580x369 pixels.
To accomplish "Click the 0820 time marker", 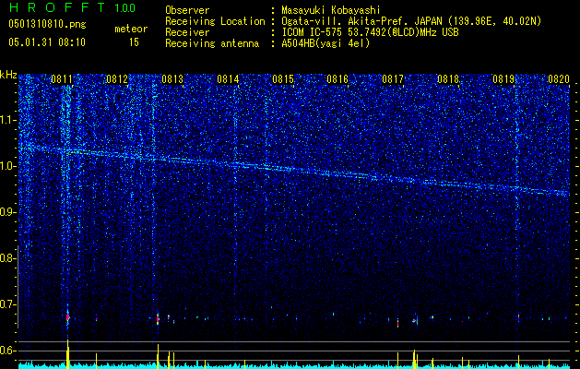I will [x=559, y=79].
